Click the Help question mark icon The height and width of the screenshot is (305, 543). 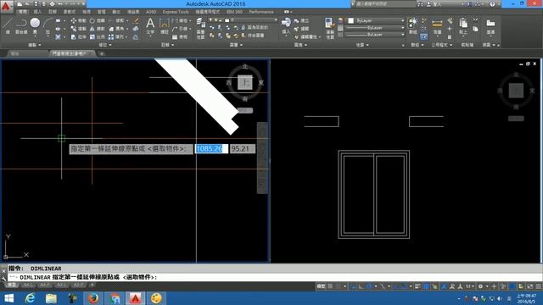pyautogui.click(x=492, y=3)
